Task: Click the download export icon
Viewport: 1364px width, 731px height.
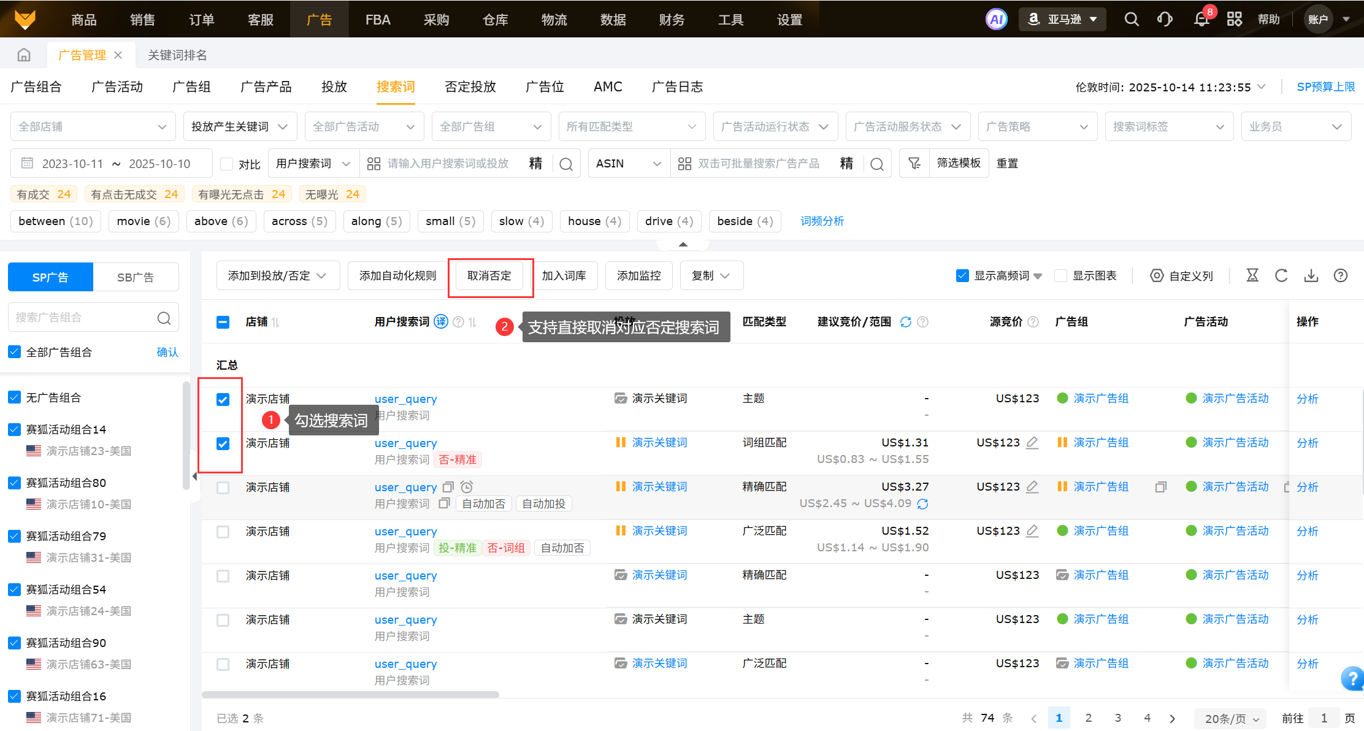Action: 1311,276
